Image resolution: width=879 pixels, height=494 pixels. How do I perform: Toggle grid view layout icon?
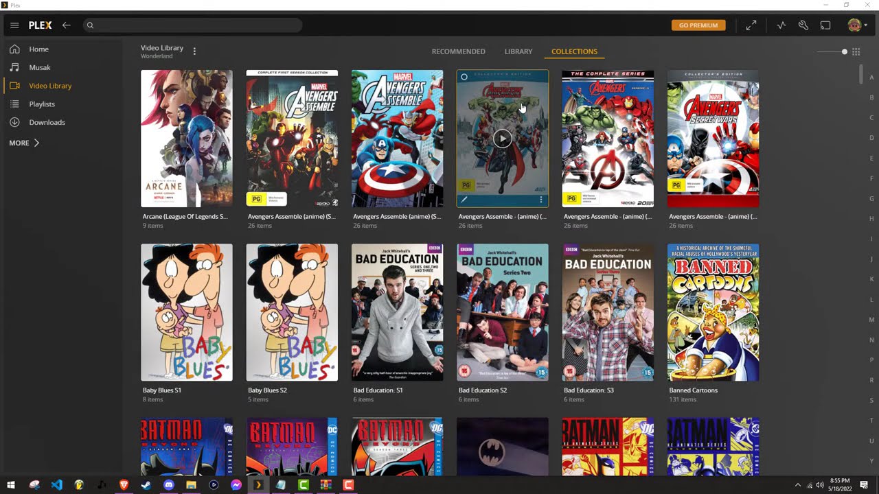(x=856, y=51)
